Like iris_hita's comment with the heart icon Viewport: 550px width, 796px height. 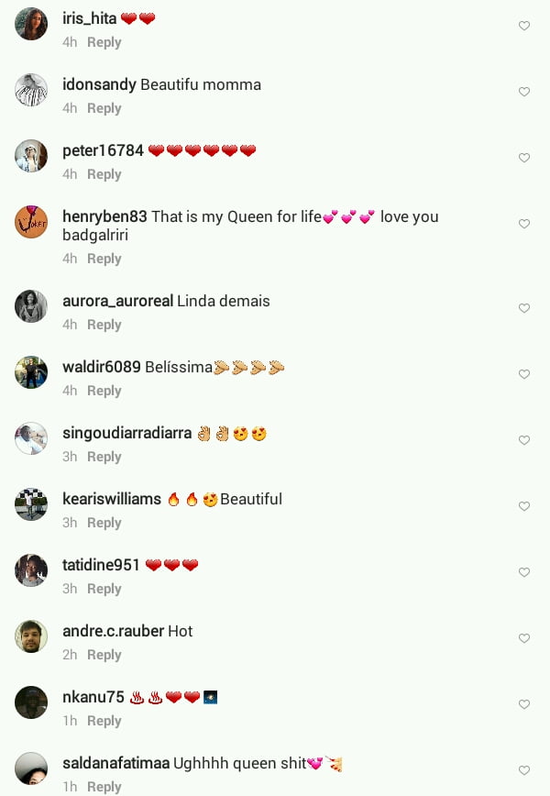pyautogui.click(x=524, y=26)
